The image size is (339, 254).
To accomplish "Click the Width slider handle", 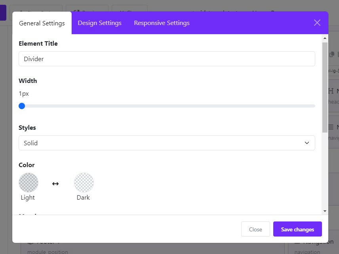I will [22, 106].
